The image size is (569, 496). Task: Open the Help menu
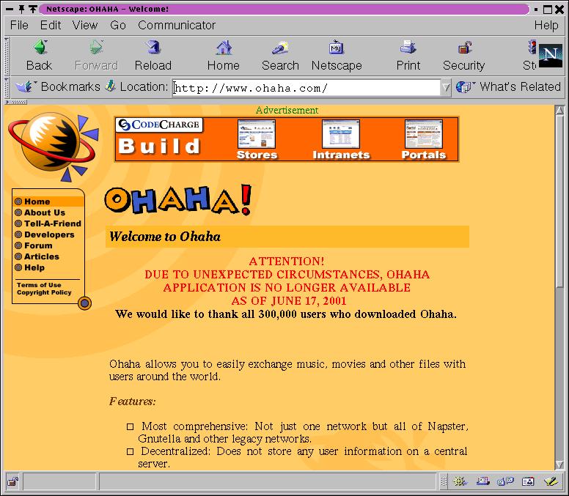(x=546, y=25)
